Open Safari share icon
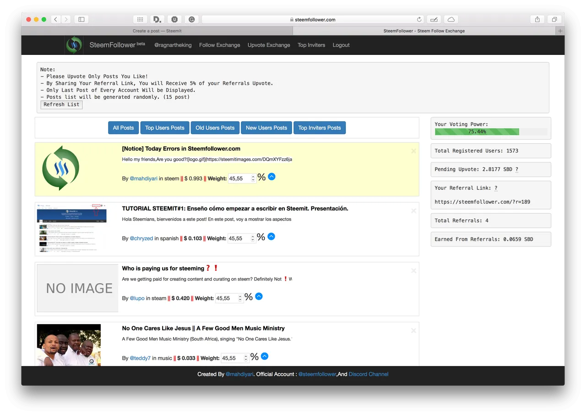Screen dimensions: 586x416 (537, 19)
